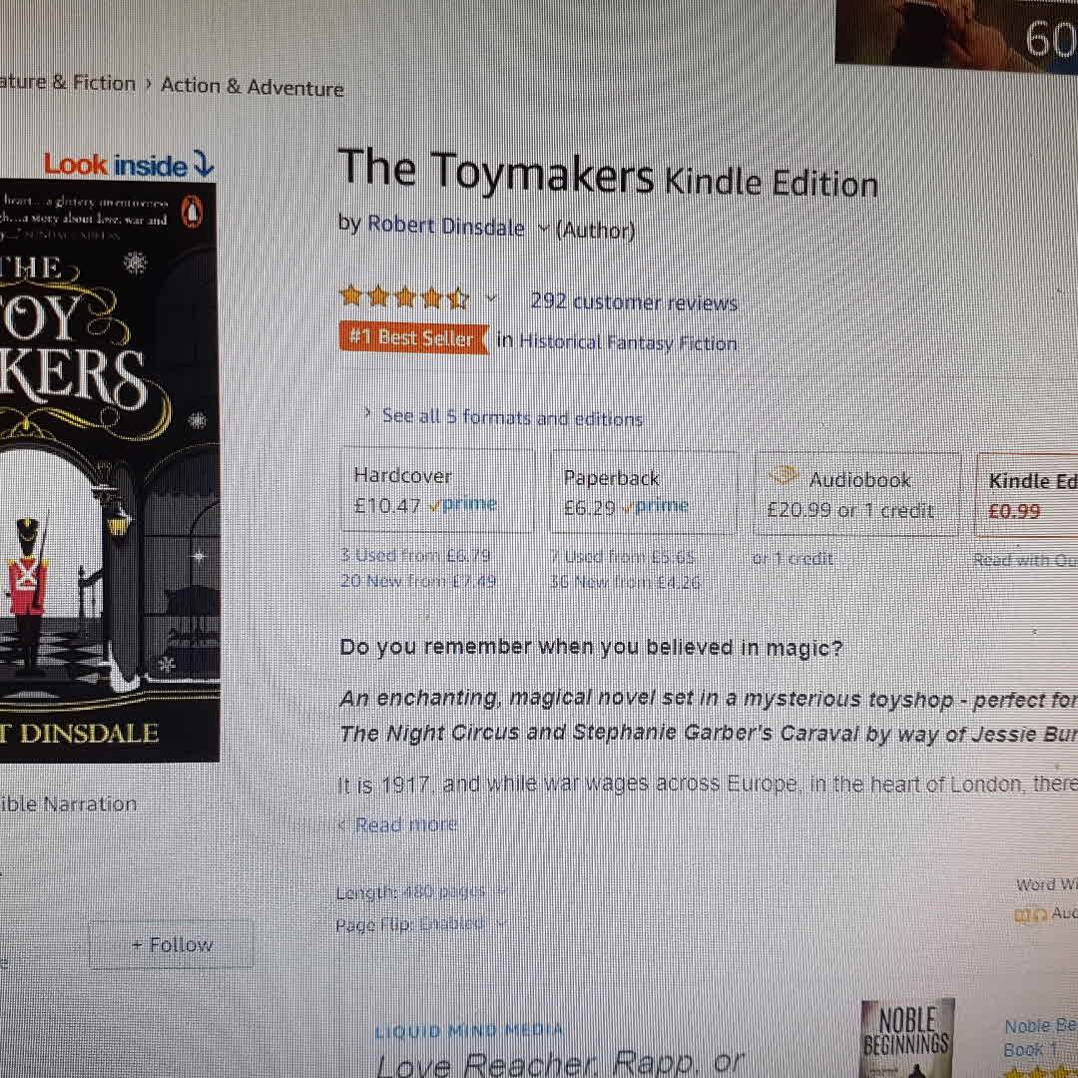Open the Noble Beginnings book thumbnail
This screenshot has width=1078, height=1078.
point(907,1038)
